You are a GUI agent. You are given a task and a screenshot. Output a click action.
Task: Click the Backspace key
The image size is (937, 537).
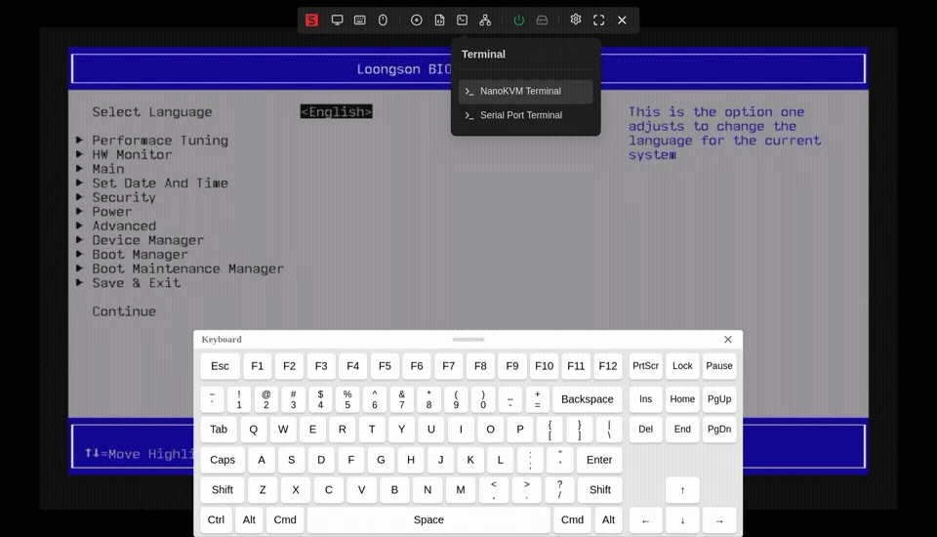click(588, 399)
